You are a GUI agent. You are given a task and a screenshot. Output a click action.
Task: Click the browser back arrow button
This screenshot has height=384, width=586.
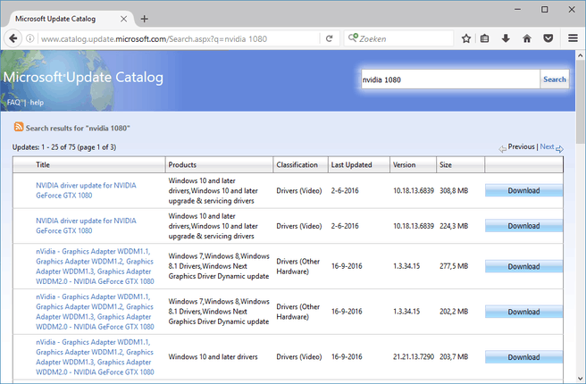[x=13, y=38]
